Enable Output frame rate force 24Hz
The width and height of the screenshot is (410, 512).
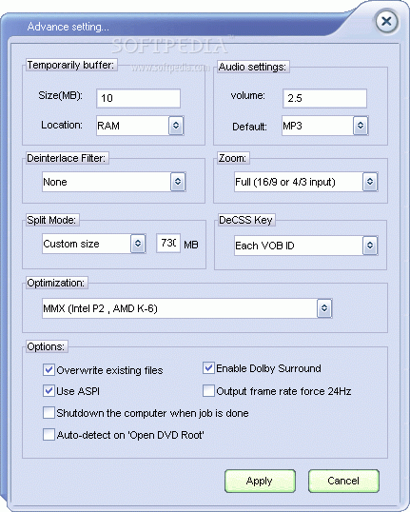(208, 391)
